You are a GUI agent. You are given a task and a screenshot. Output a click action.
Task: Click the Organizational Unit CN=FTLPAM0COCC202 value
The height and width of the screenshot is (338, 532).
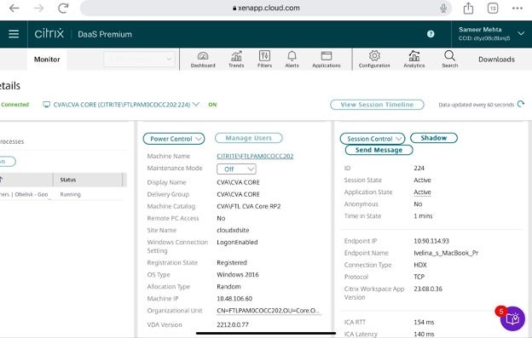coord(268,311)
